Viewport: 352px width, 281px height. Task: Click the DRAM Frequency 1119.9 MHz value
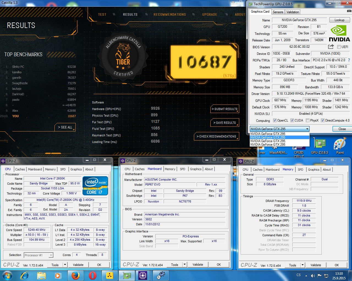click(x=304, y=201)
